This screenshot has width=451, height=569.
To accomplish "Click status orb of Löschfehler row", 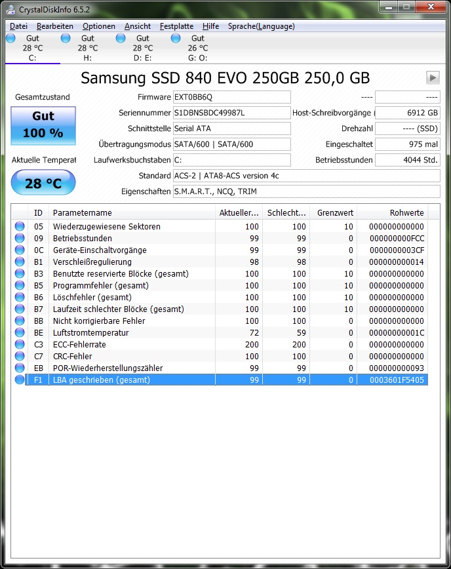I will click(20, 297).
